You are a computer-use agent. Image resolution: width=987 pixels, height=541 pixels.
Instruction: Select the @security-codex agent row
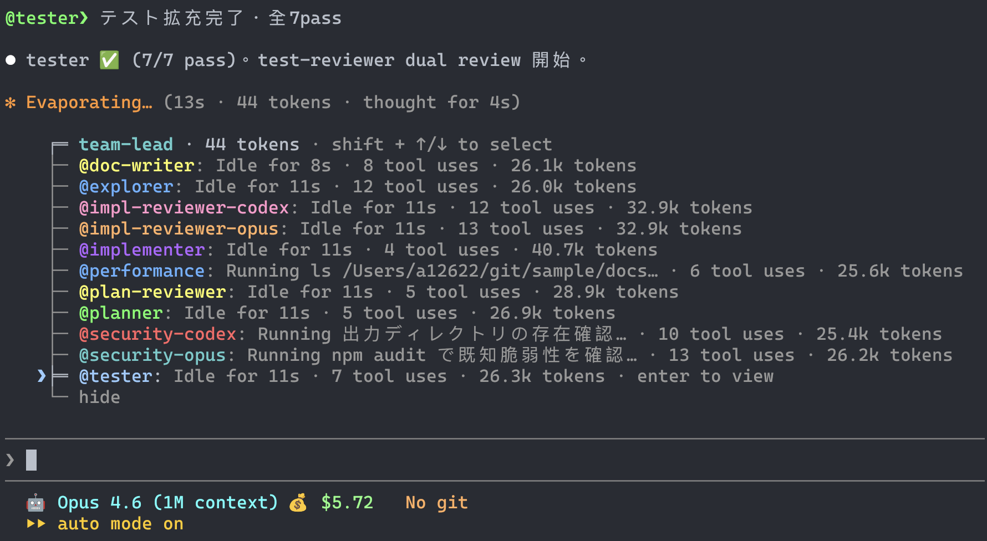point(157,334)
